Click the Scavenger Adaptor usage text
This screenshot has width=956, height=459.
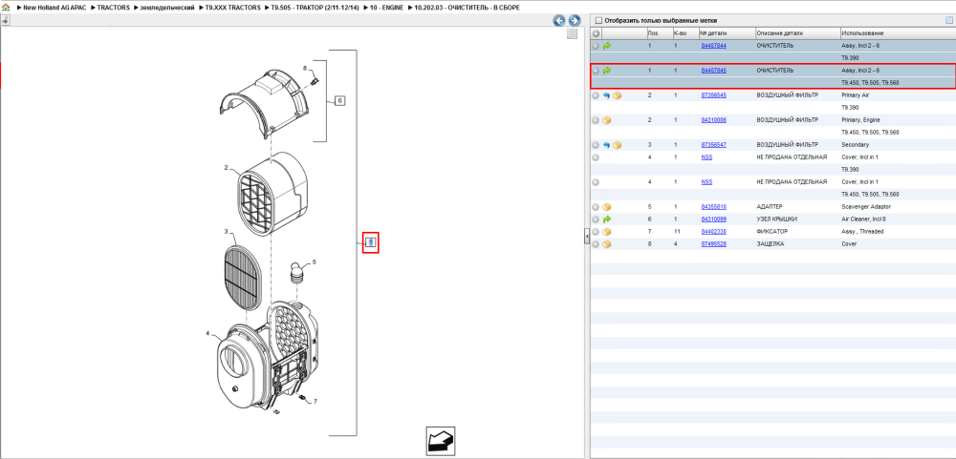pyautogui.click(x=866, y=207)
